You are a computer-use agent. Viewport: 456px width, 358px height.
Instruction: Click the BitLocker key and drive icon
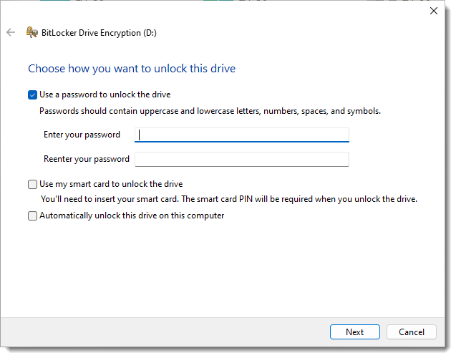pyautogui.click(x=32, y=32)
